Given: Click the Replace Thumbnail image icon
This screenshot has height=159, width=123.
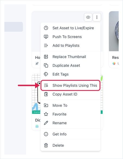Looking at the screenshot, I should coord(46,57).
